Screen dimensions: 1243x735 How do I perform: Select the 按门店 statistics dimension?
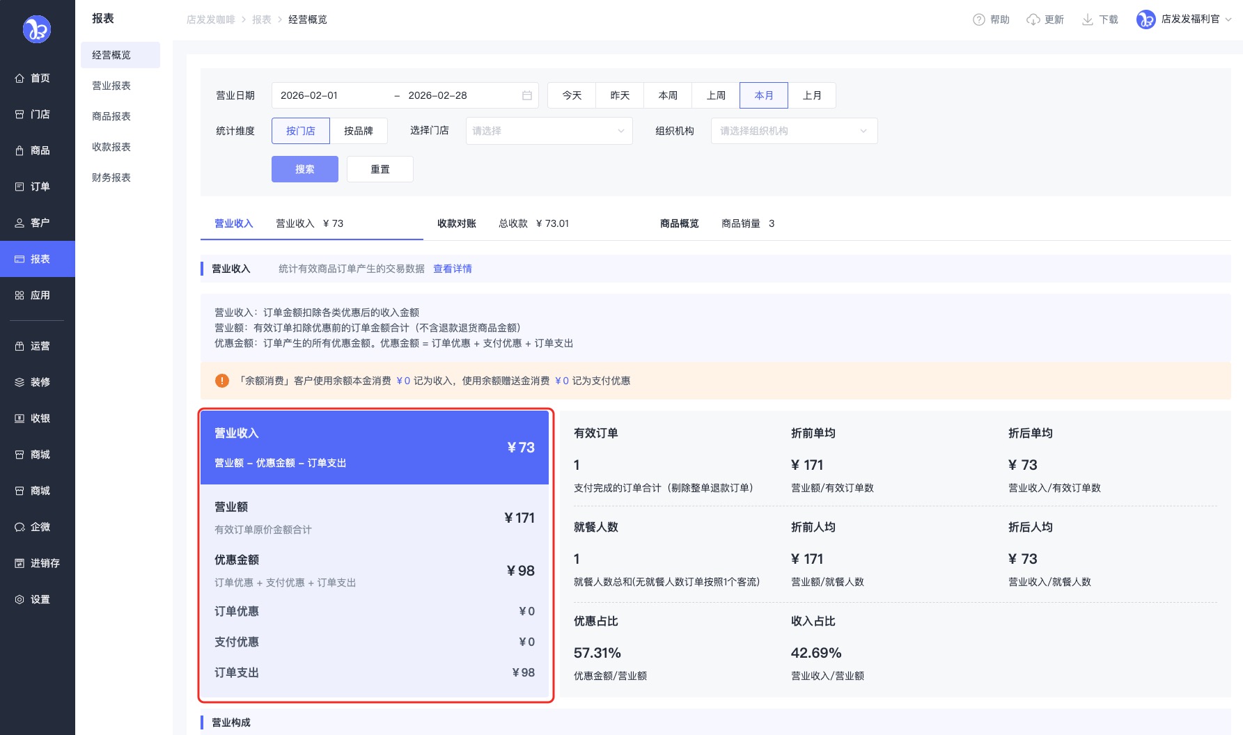click(x=300, y=131)
